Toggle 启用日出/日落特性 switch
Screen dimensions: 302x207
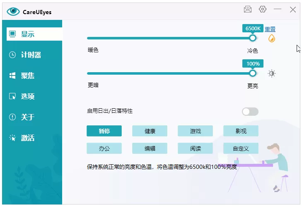point(250,112)
